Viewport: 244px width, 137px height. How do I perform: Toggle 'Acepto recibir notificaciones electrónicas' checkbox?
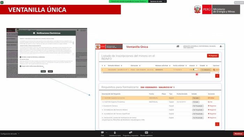click(x=20, y=66)
